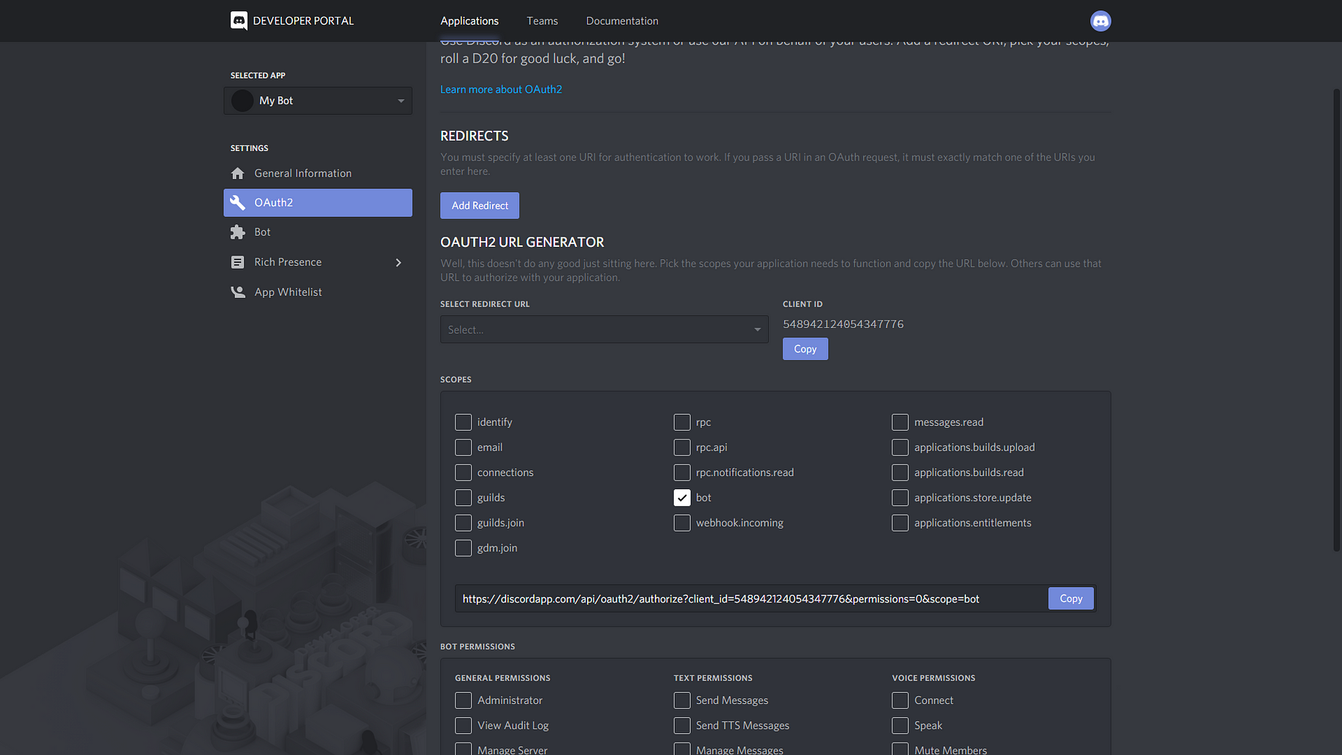
Task: Check the rpc scope
Action: point(682,422)
